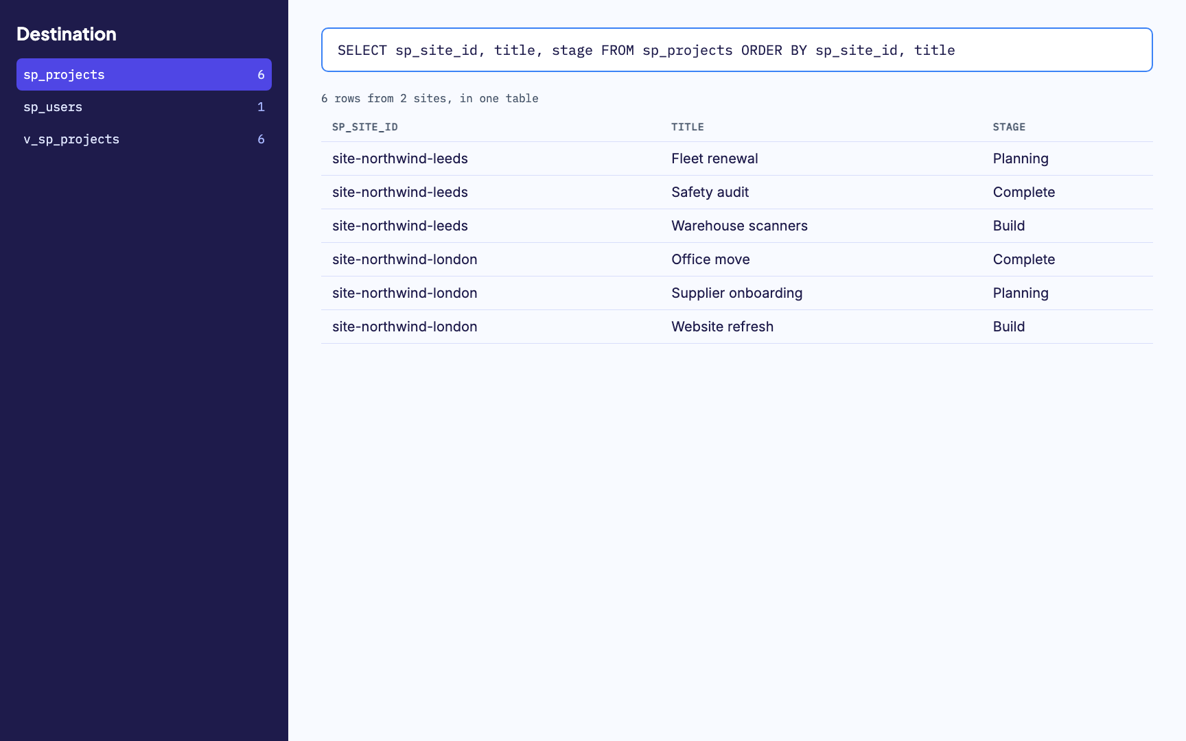Select the 'Supplier onboarding' title cell

click(x=736, y=293)
